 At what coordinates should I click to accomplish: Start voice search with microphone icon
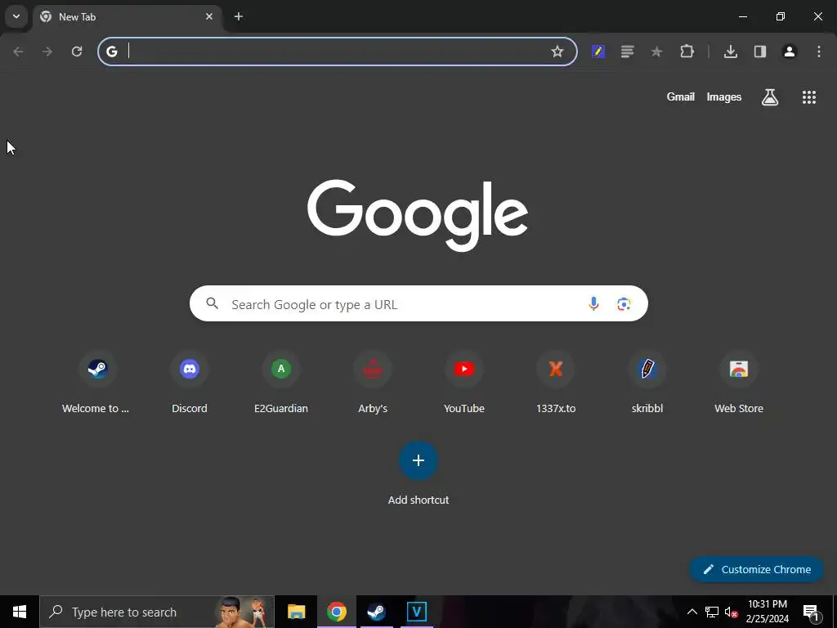pyautogui.click(x=593, y=304)
